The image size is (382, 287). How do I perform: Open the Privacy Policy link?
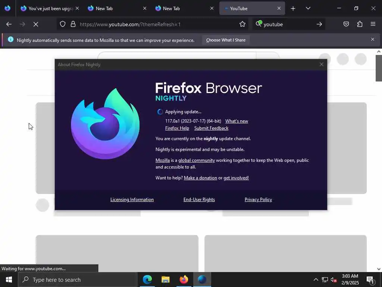pos(258,200)
